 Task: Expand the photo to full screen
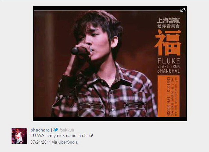[182, 10]
